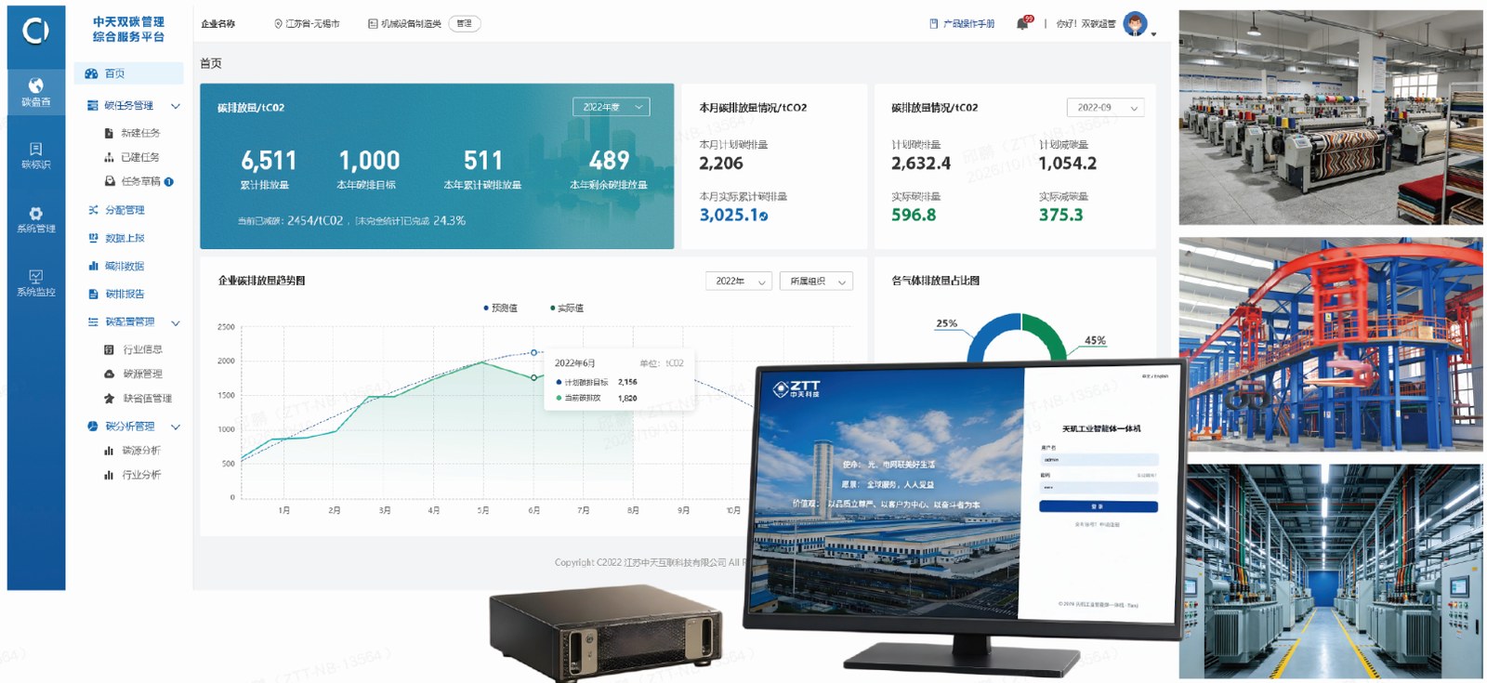Click the blue segment of the donut chart
Viewport: 1487px width, 683px height.
coord(990,335)
